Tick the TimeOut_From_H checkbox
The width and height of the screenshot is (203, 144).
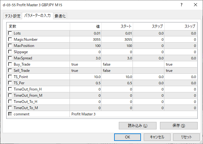pos(10,89)
